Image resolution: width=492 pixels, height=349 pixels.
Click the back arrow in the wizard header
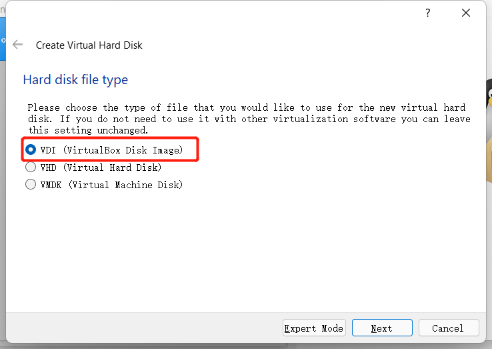click(18, 45)
